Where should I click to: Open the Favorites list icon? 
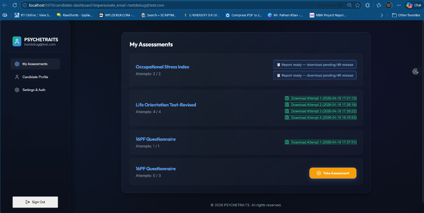pyautogui.click(x=379, y=5)
